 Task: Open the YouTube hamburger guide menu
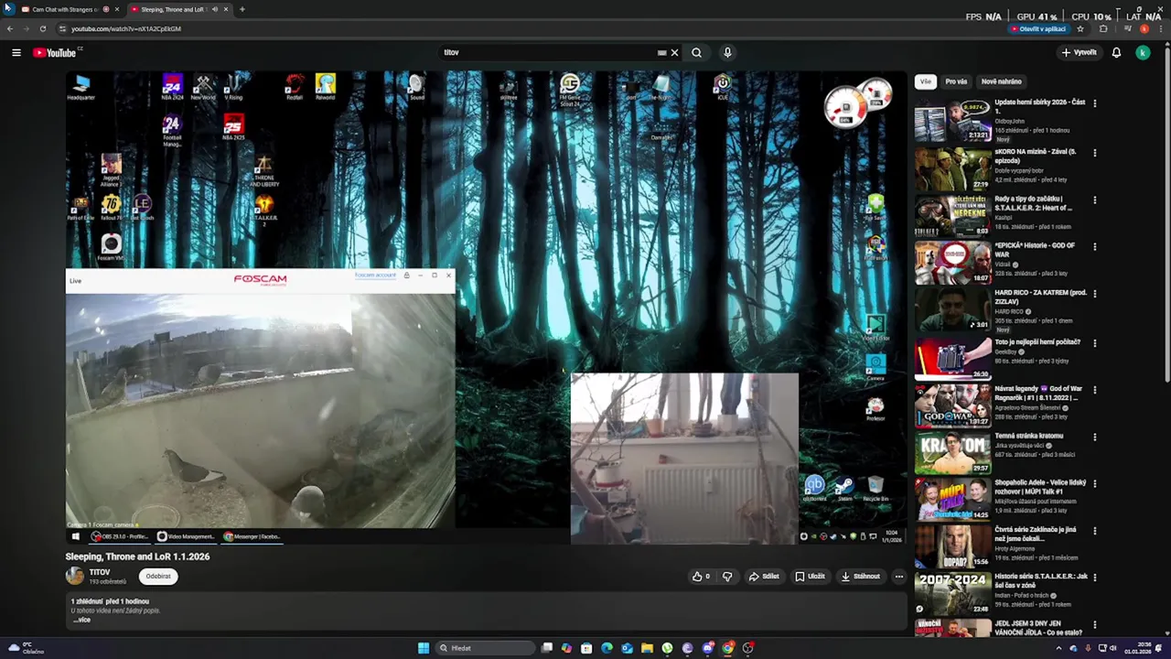(16, 52)
